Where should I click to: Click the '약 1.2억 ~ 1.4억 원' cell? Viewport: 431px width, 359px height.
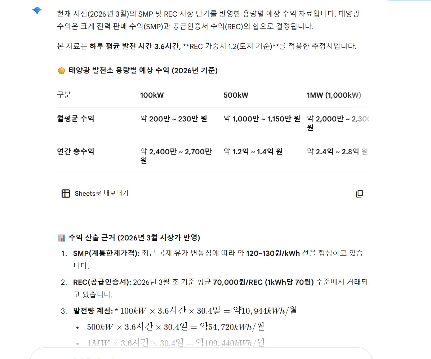coord(253,151)
